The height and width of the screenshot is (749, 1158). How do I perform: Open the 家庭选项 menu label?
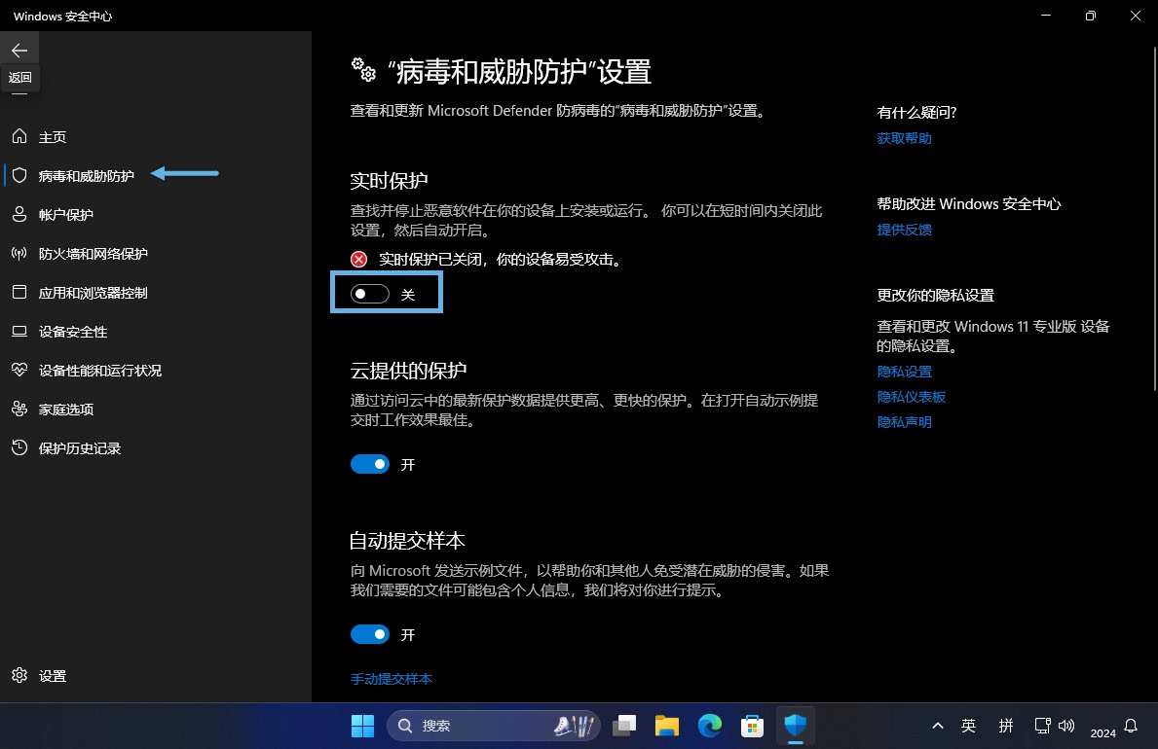(x=65, y=410)
